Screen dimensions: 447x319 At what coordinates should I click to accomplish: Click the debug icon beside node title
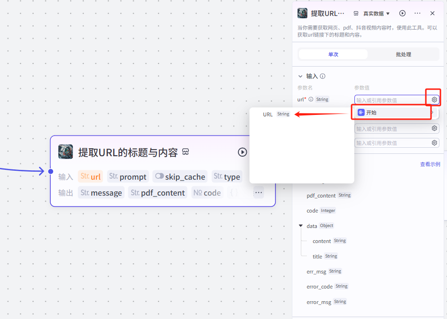(186, 152)
